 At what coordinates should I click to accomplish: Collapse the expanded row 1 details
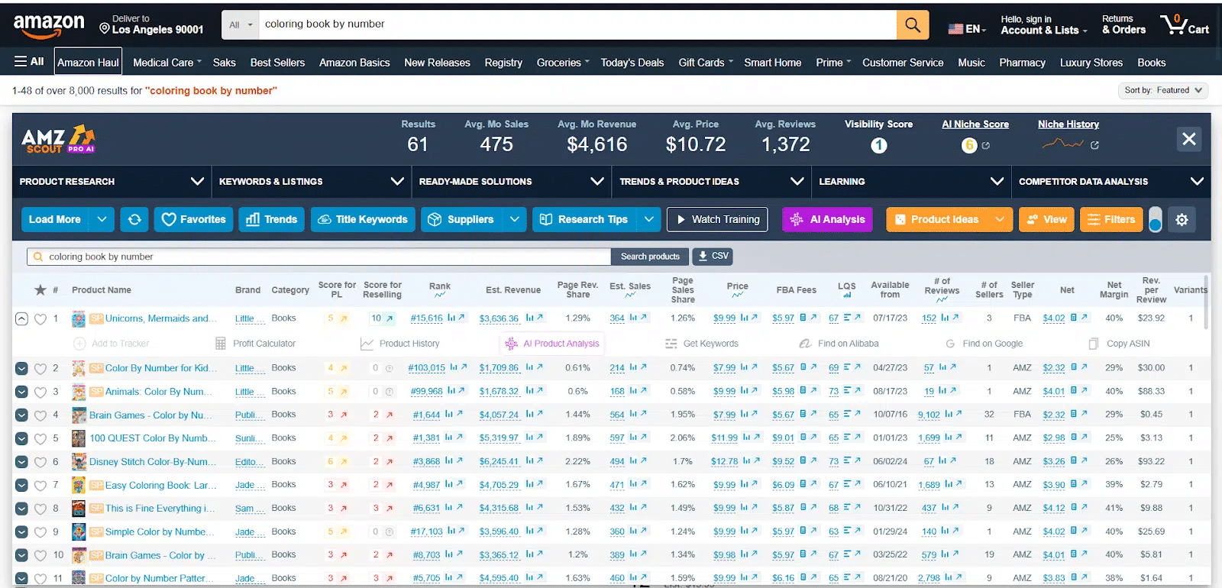pyautogui.click(x=21, y=319)
